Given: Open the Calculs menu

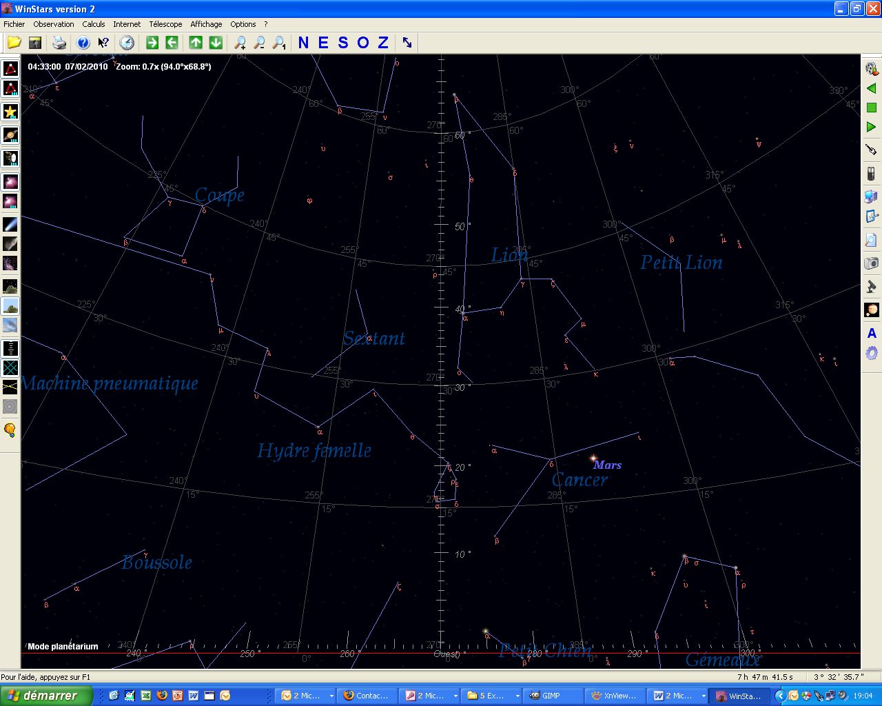Looking at the screenshot, I should 94,24.
